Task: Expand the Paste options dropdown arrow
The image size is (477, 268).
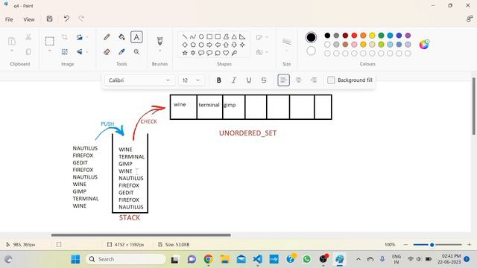Action: (12, 51)
